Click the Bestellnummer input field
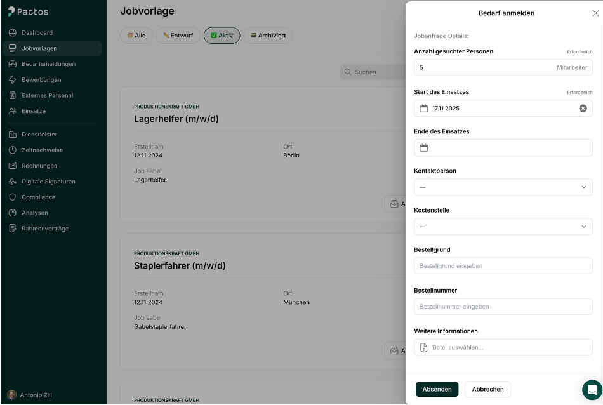Screen dimensions: 603x405 [503, 307]
